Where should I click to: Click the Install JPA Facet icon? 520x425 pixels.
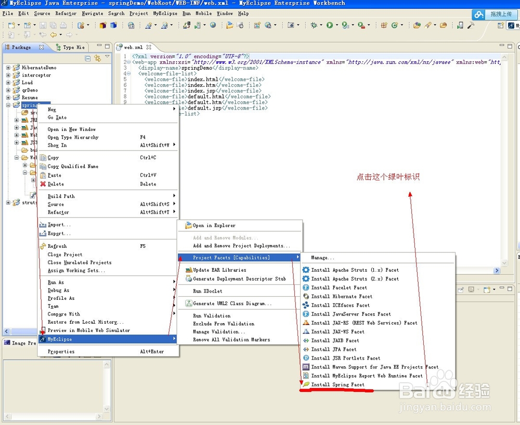[x=306, y=349]
